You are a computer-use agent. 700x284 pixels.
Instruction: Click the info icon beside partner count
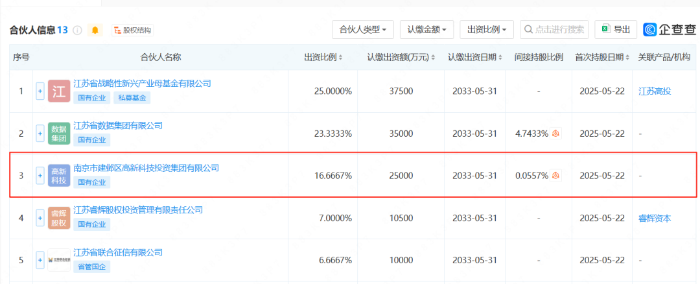[x=78, y=30]
